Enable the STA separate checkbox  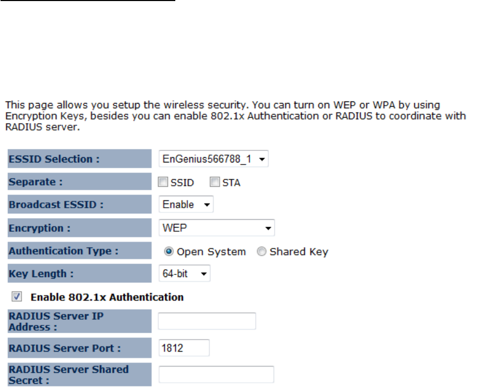(214, 182)
